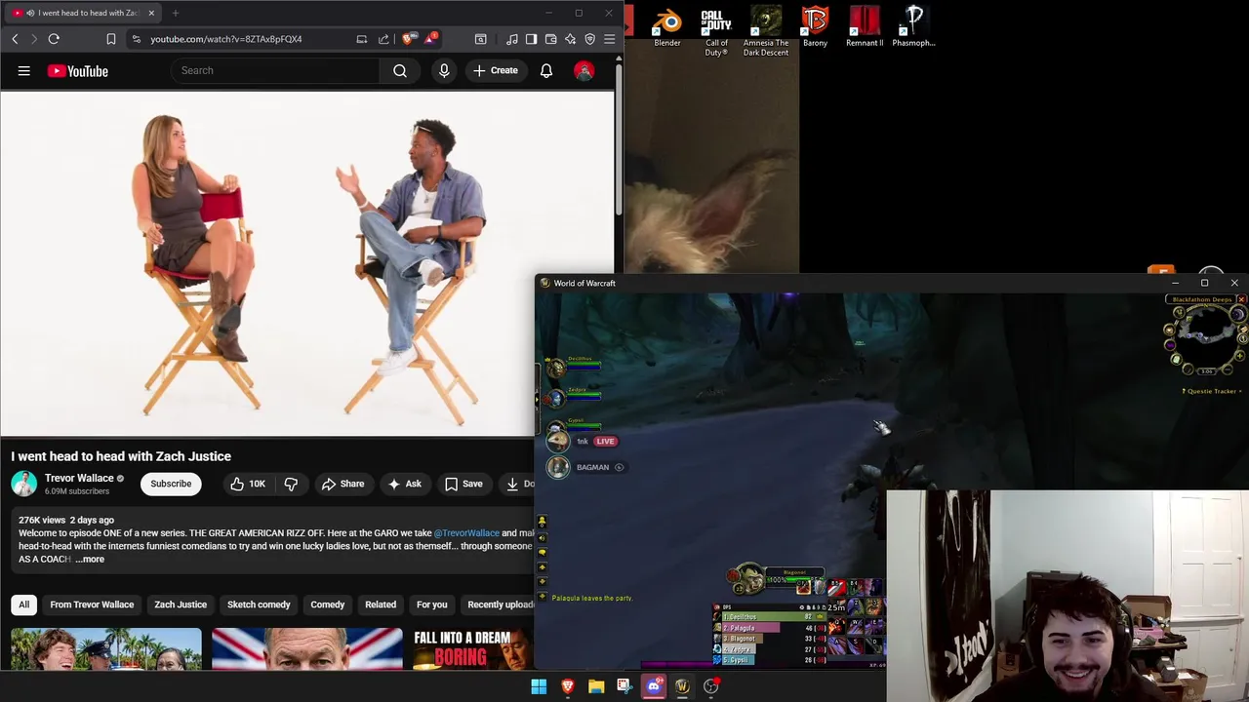Dislike the video
Screen dimensions: 1249x702
(x=291, y=484)
